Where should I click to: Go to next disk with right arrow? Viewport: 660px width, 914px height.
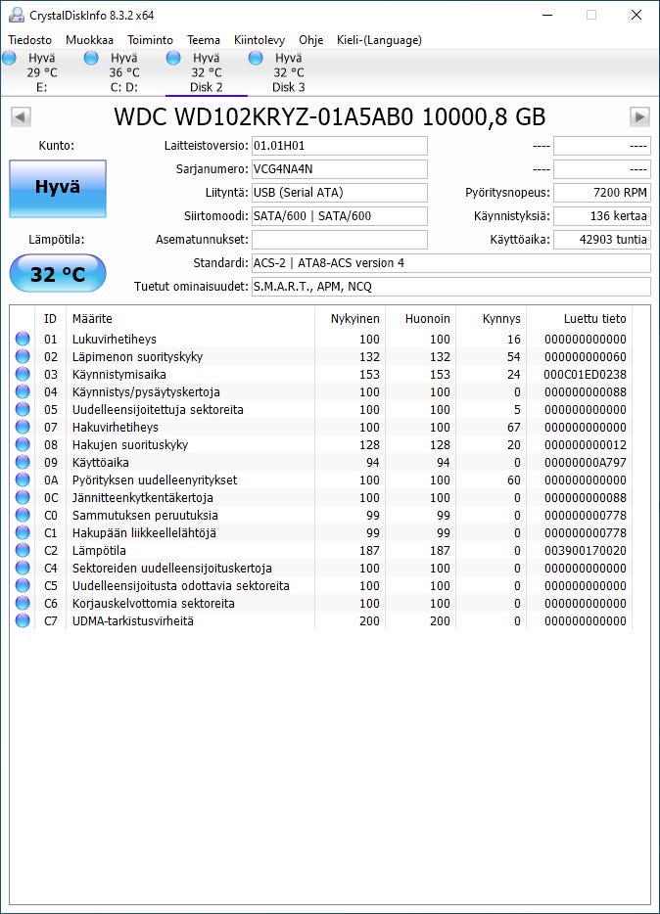click(639, 116)
